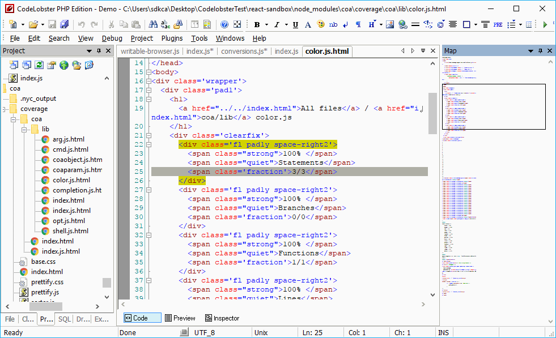Click the smiley face special characters icon
This screenshot has height=338, width=556.
tap(321, 24)
